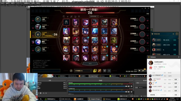Switch to League of Legends taskbar window
The image size is (181, 101).
[95, 99]
